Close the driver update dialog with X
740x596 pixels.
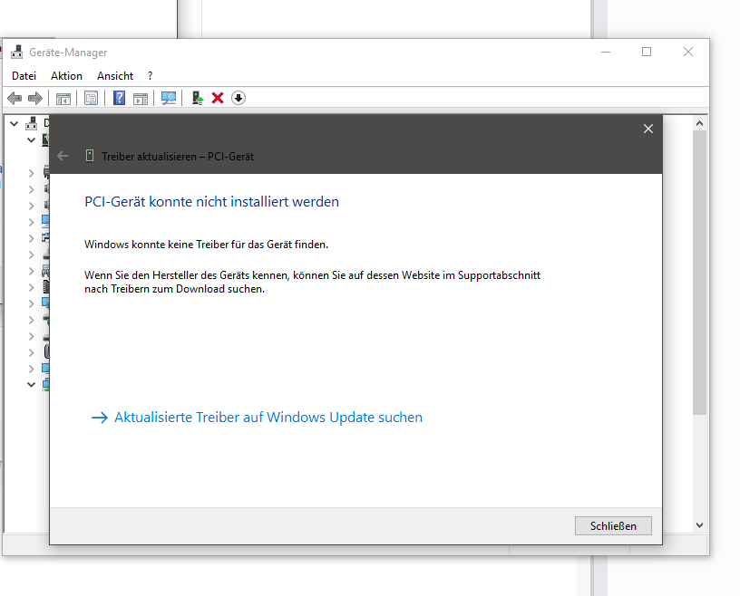click(x=648, y=129)
